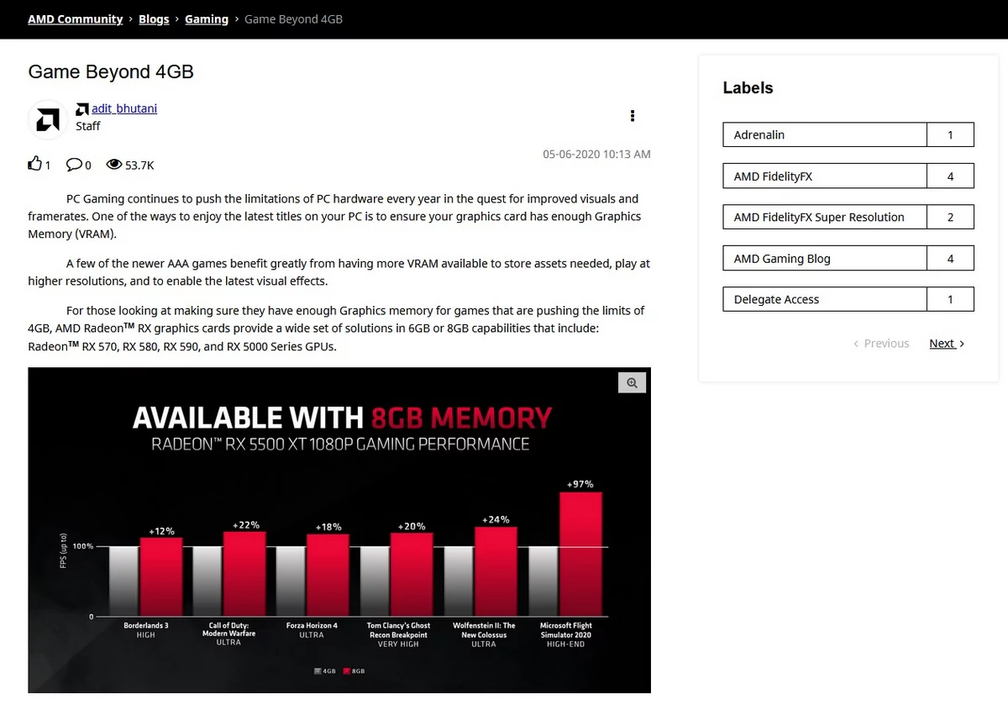The width and height of the screenshot is (1008, 710).
Task: Click the comment count 0
Action: (88, 166)
